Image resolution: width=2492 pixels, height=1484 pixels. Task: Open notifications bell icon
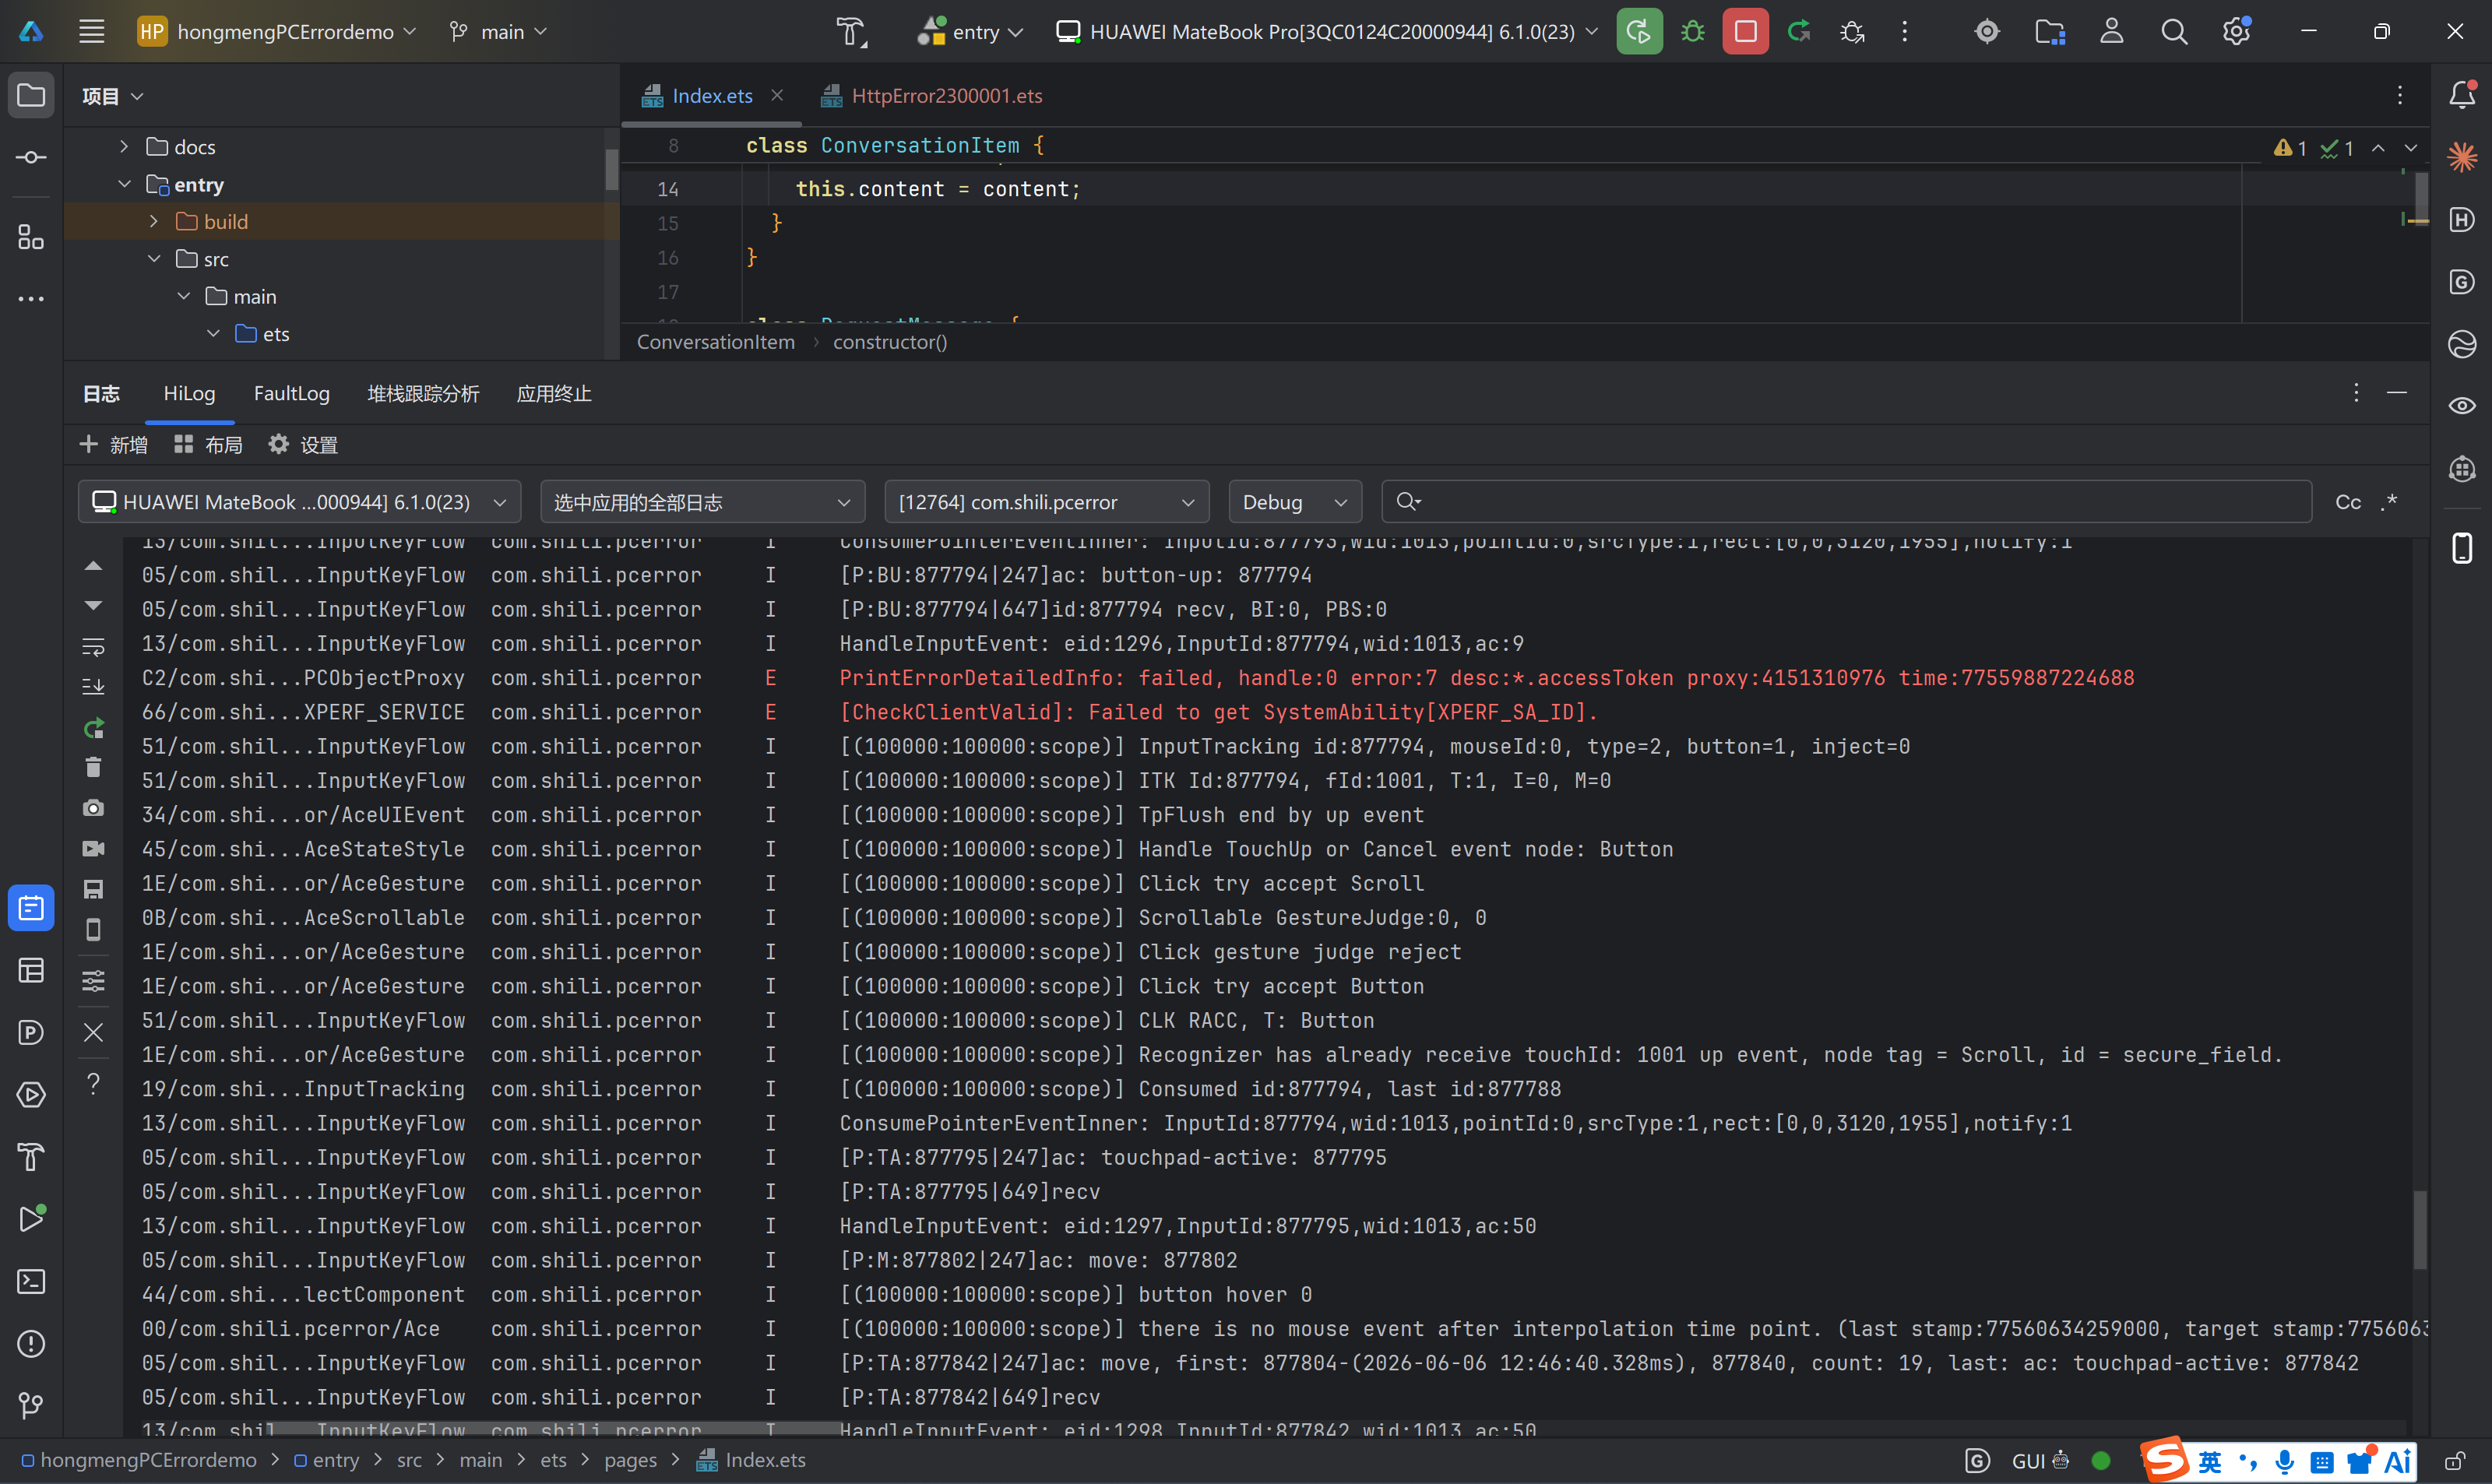point(2462,95)
